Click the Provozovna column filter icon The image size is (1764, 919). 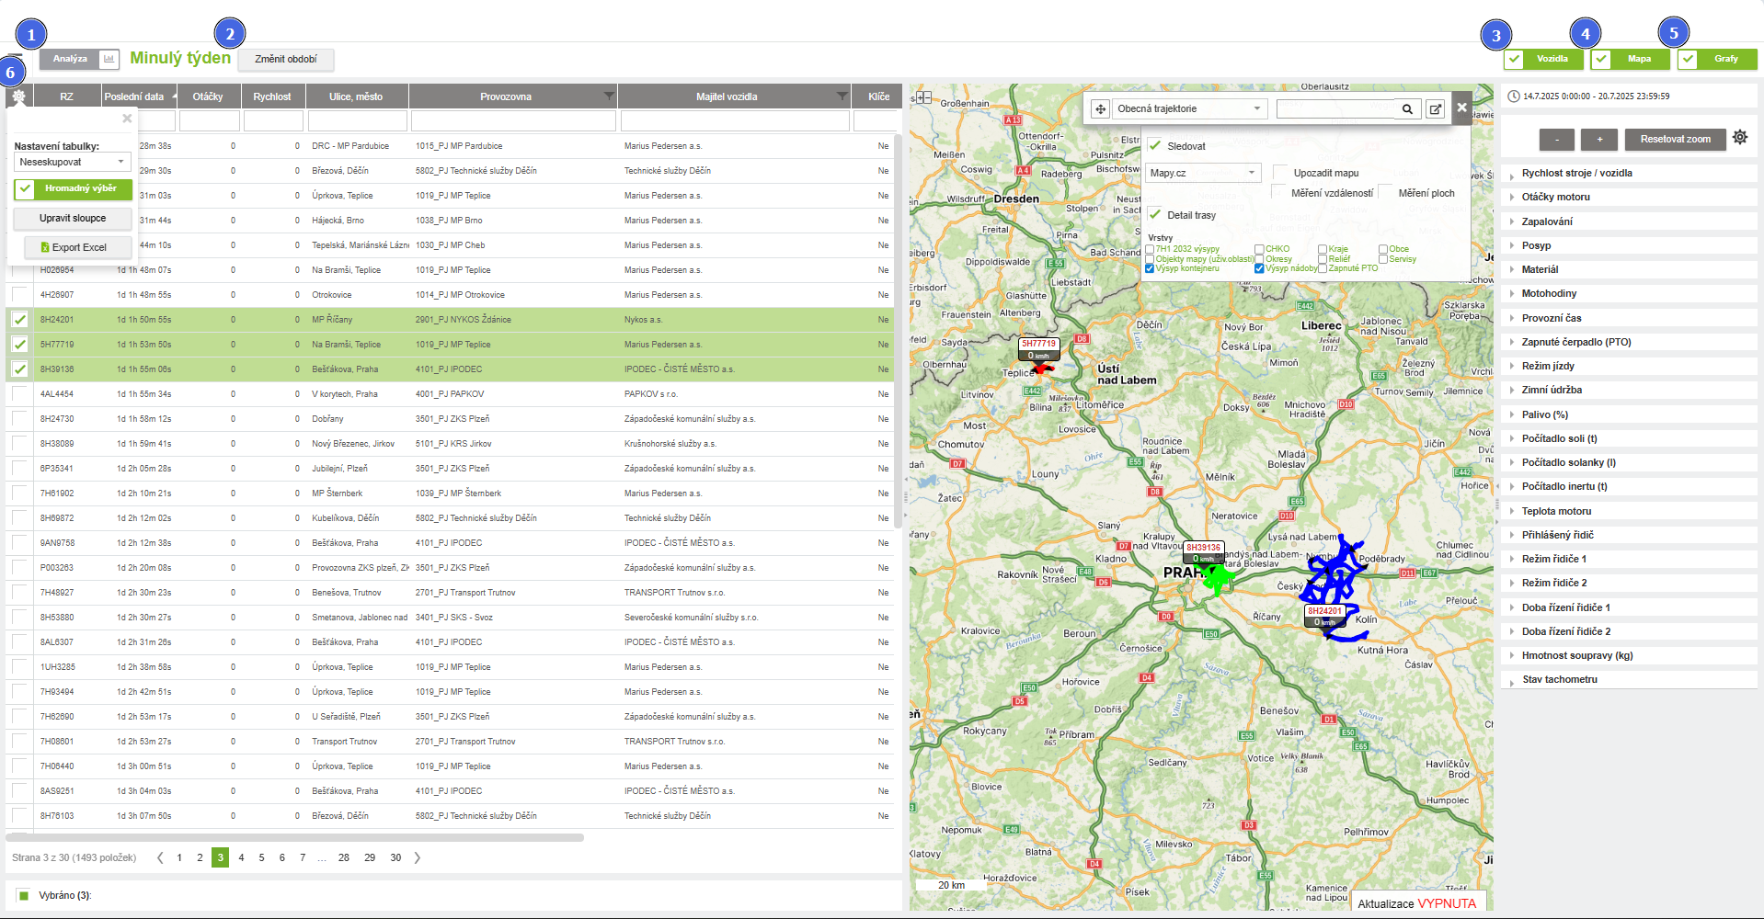(608, 96)
